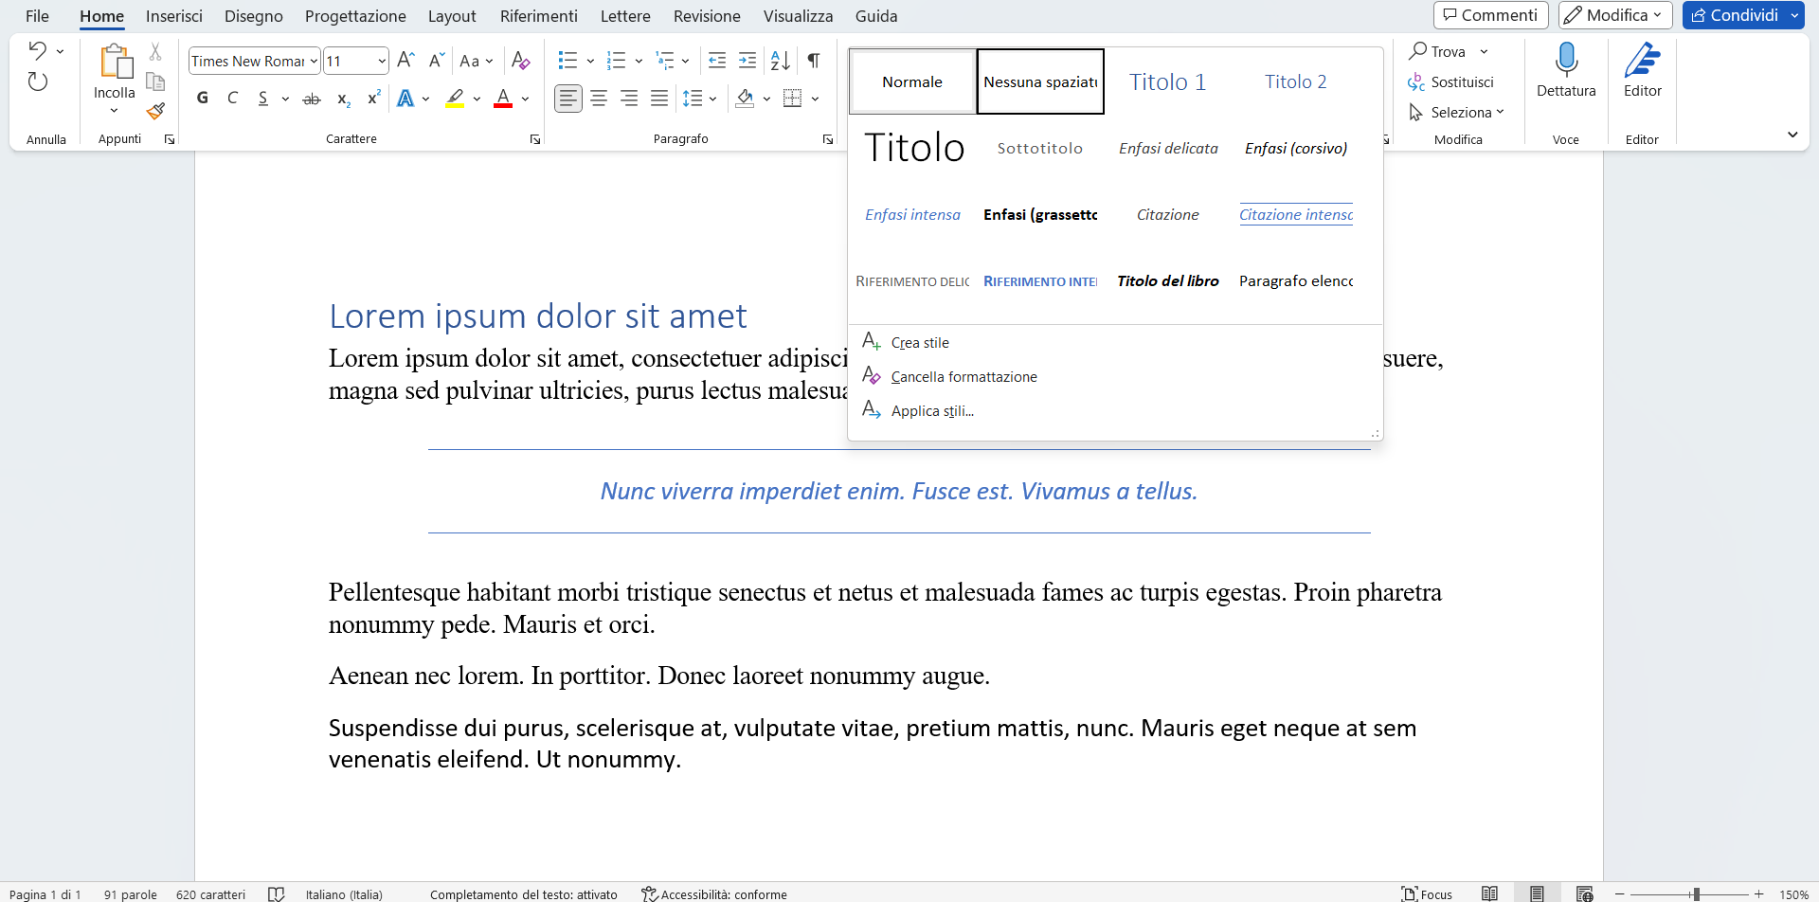Open the sort icon in Paragrafo group
The image size is (1819, 902).
781,61
